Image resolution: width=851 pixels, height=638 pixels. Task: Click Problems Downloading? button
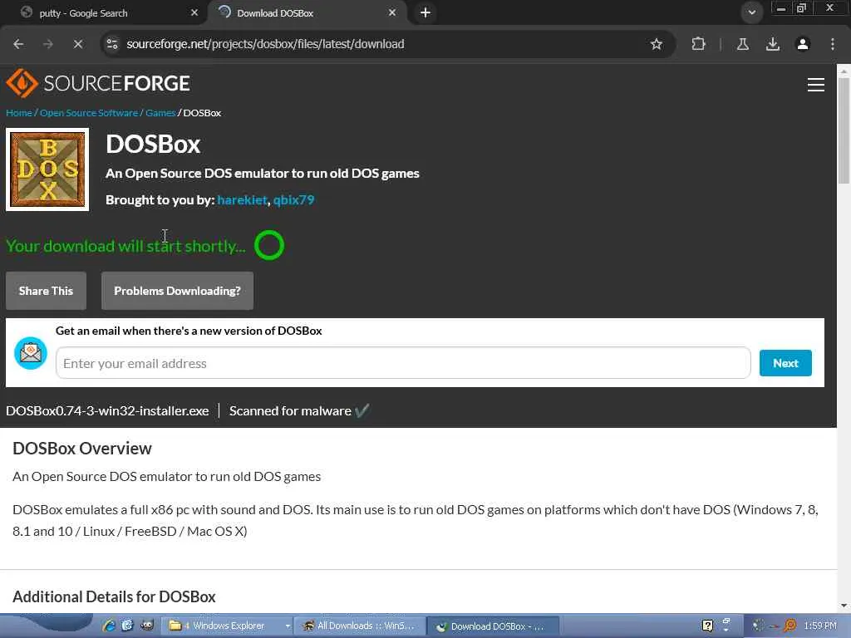tap(177, 291)
